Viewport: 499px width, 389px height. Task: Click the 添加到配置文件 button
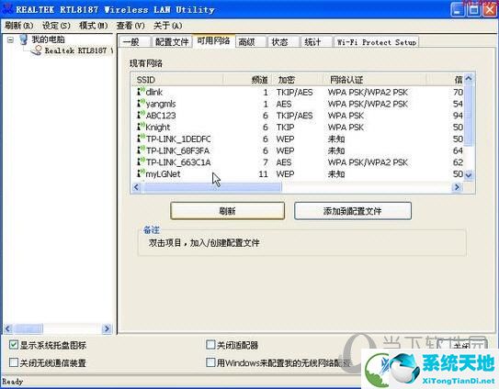pyautogui.click(x=353, y=211)
